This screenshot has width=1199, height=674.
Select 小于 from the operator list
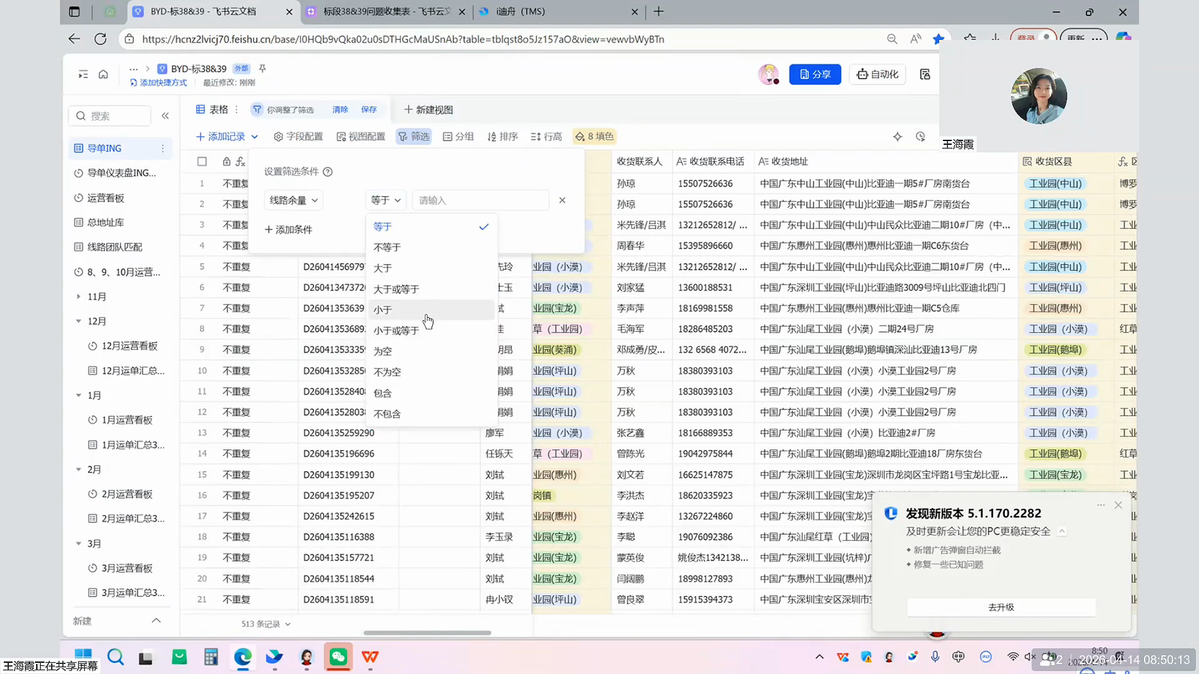click(383, 310)
